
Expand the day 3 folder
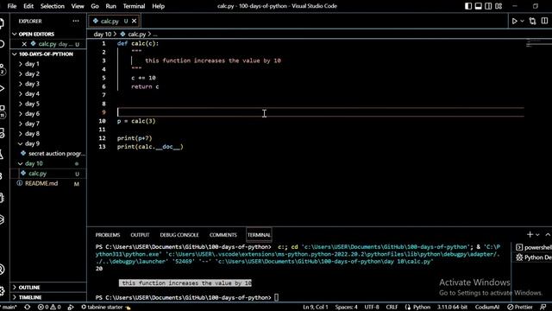pyautogui.click(x=32, y=84)
